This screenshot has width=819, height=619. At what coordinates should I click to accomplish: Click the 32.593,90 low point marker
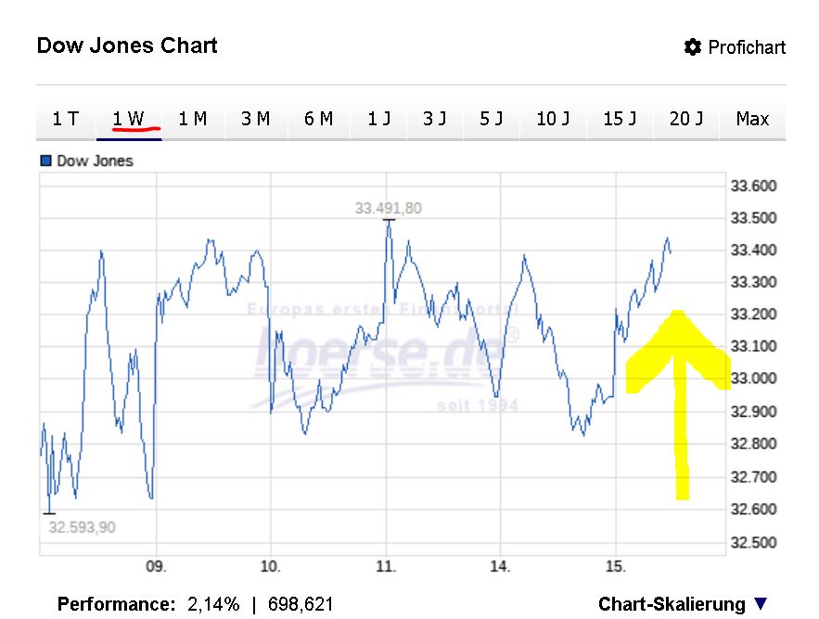[49, 513]
